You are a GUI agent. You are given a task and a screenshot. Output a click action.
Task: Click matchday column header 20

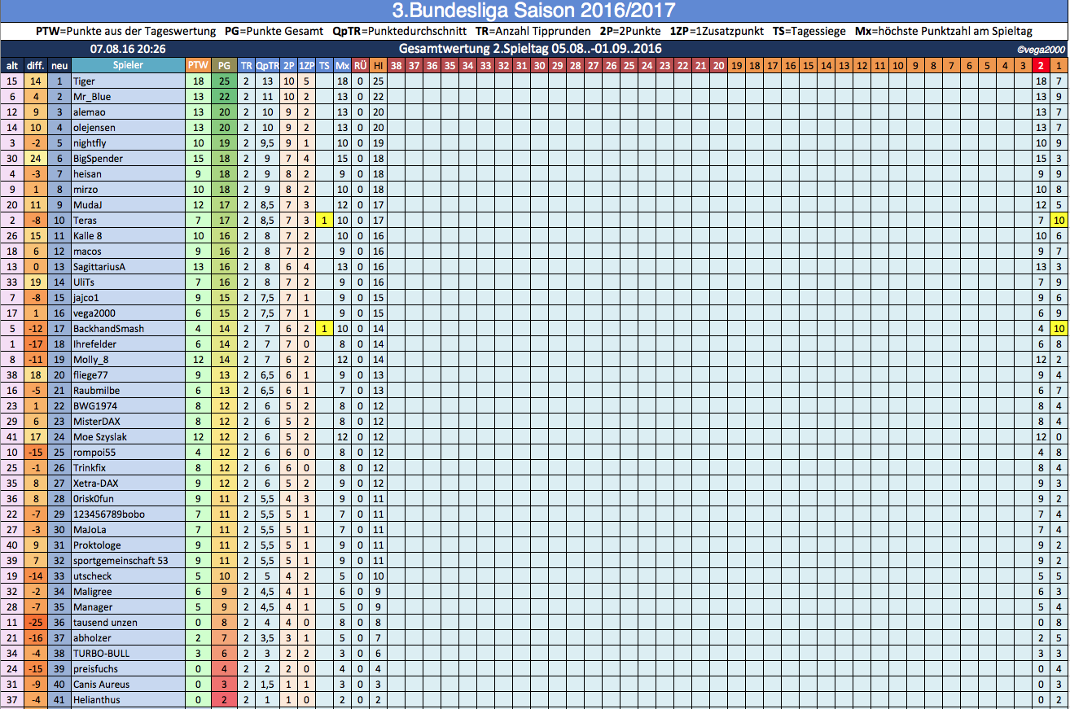click(718, 65)
